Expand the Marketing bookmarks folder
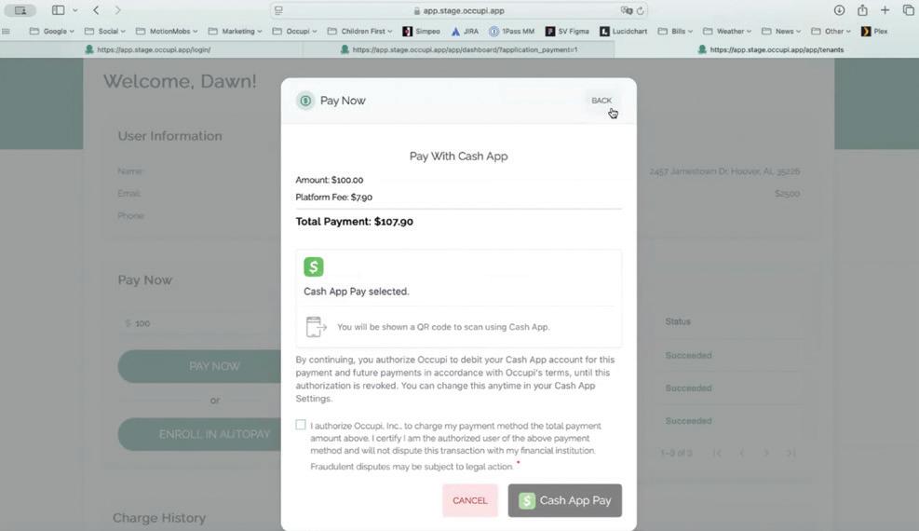 click(x=235, y=31)
